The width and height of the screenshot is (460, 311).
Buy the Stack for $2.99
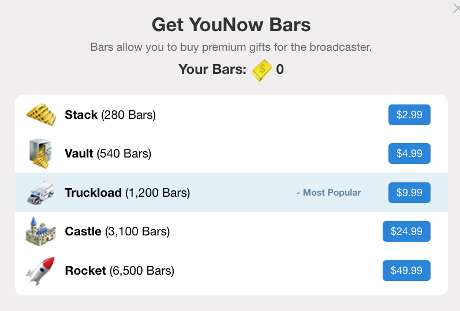click(x=409, y=115)
